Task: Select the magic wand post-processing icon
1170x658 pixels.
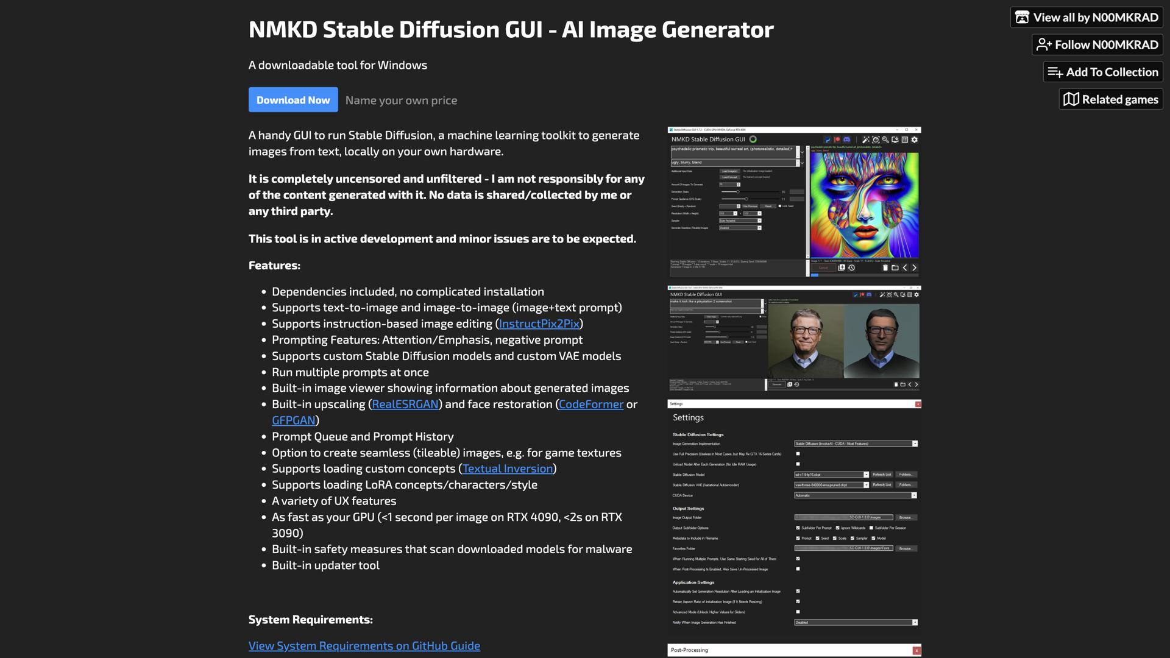Action: (867, 140)
